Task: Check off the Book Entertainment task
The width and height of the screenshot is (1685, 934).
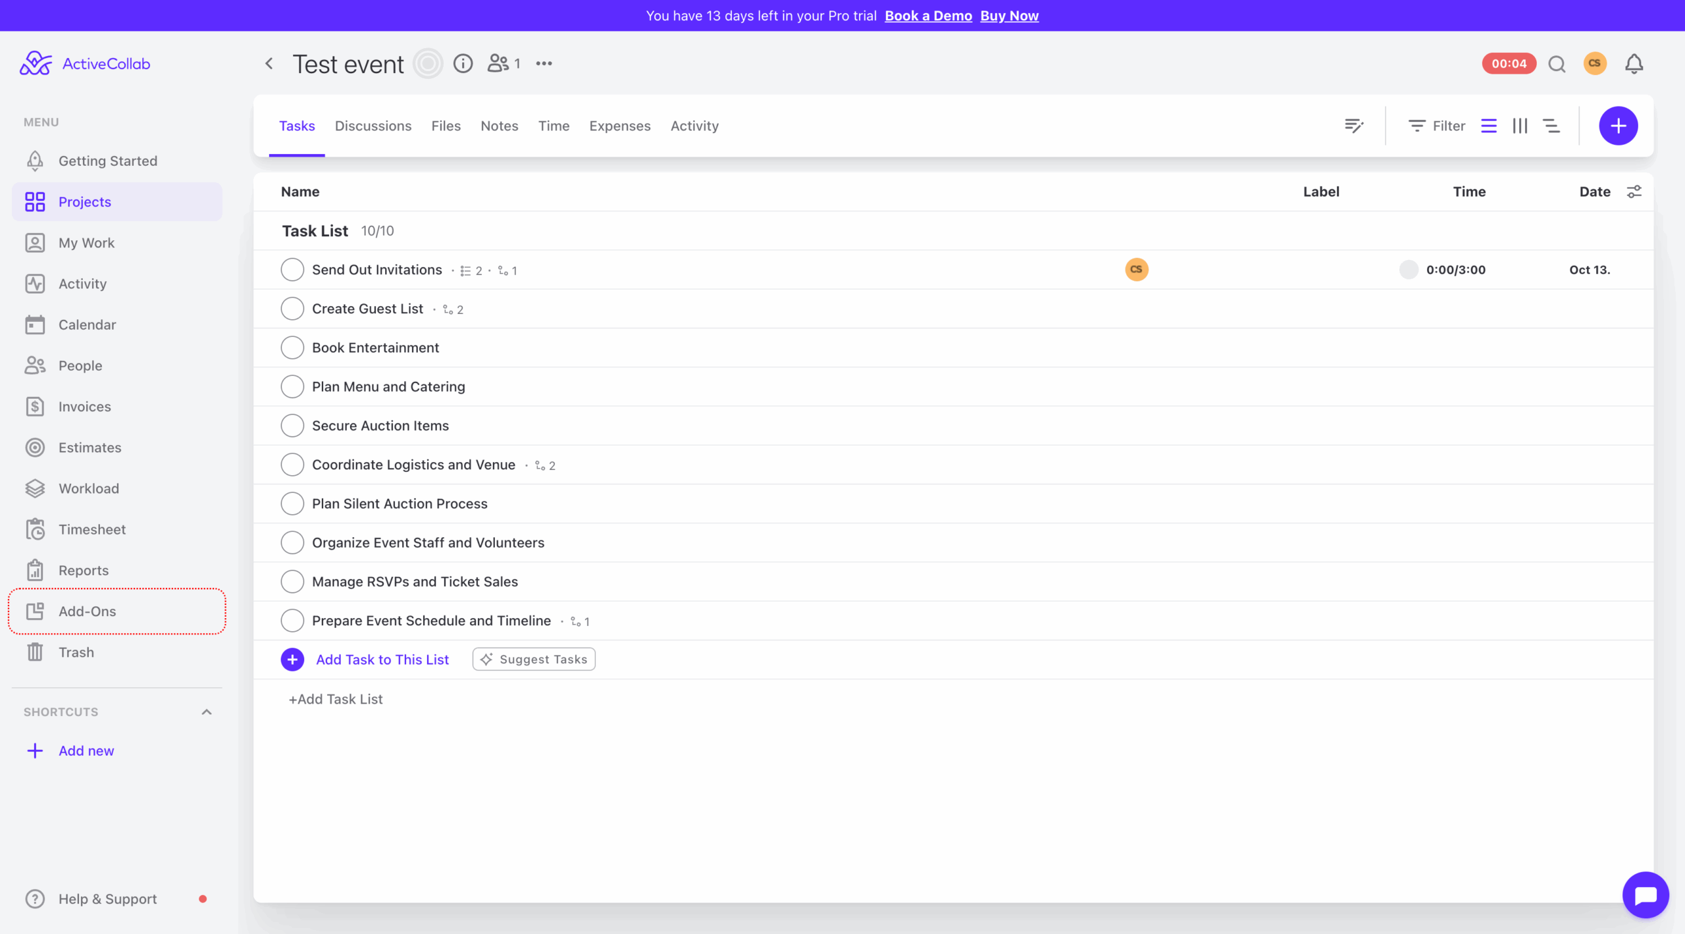Action: click(292, 347)
